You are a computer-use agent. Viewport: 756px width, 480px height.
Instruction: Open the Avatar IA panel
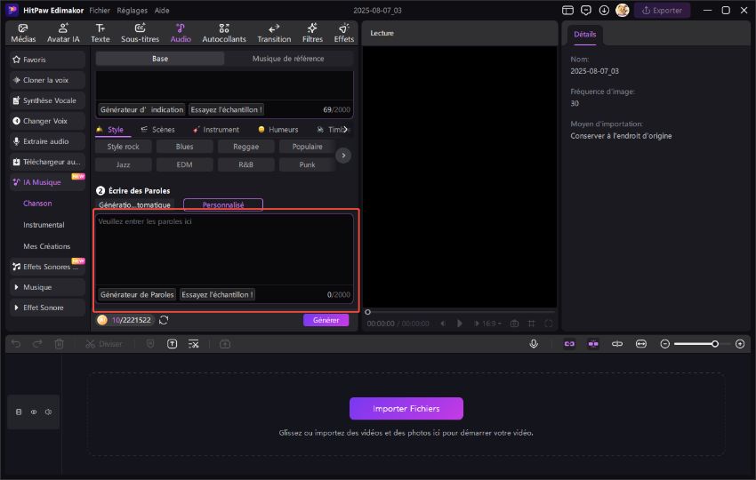point(63,33)
